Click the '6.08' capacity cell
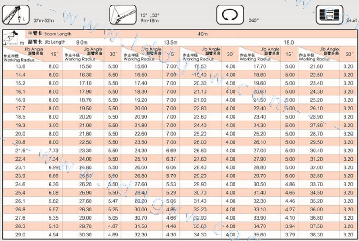Viewport: 359px width, 241px height. (x=54, y=193)
